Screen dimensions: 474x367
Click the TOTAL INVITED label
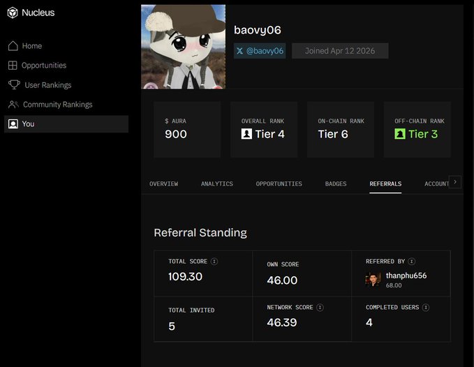tap(191, 310)
